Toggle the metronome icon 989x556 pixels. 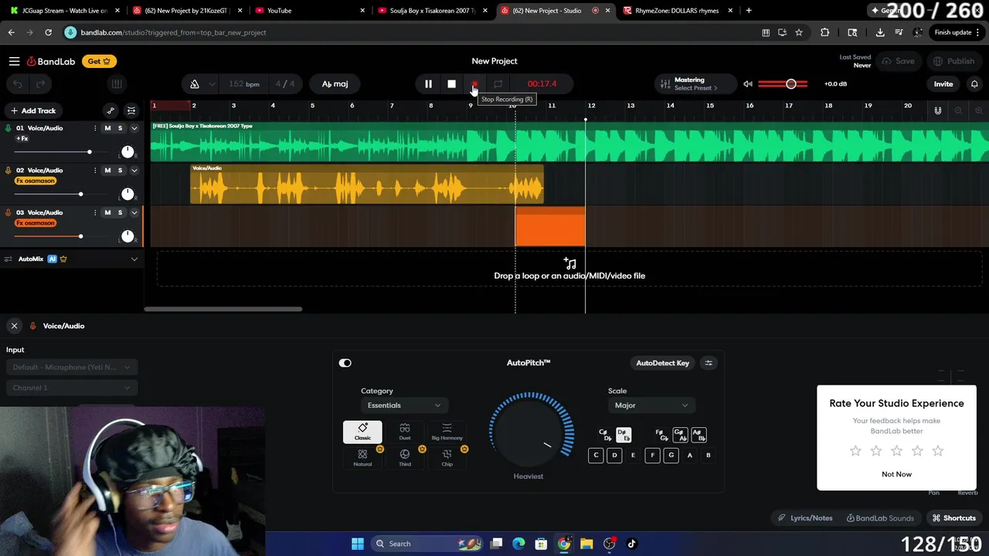(x=195, y=84)
